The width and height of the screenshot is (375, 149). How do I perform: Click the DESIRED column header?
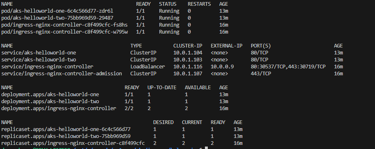[164, 122]
